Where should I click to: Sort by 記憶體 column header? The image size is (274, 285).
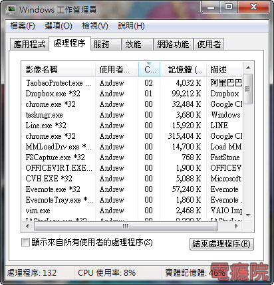point(184,70)
